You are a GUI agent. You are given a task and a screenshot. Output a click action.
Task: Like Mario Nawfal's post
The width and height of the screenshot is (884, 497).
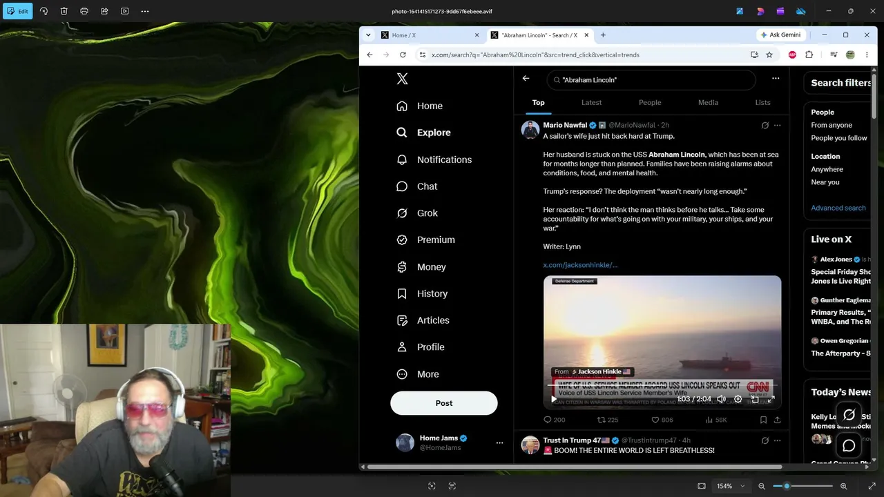coord(662,420)
